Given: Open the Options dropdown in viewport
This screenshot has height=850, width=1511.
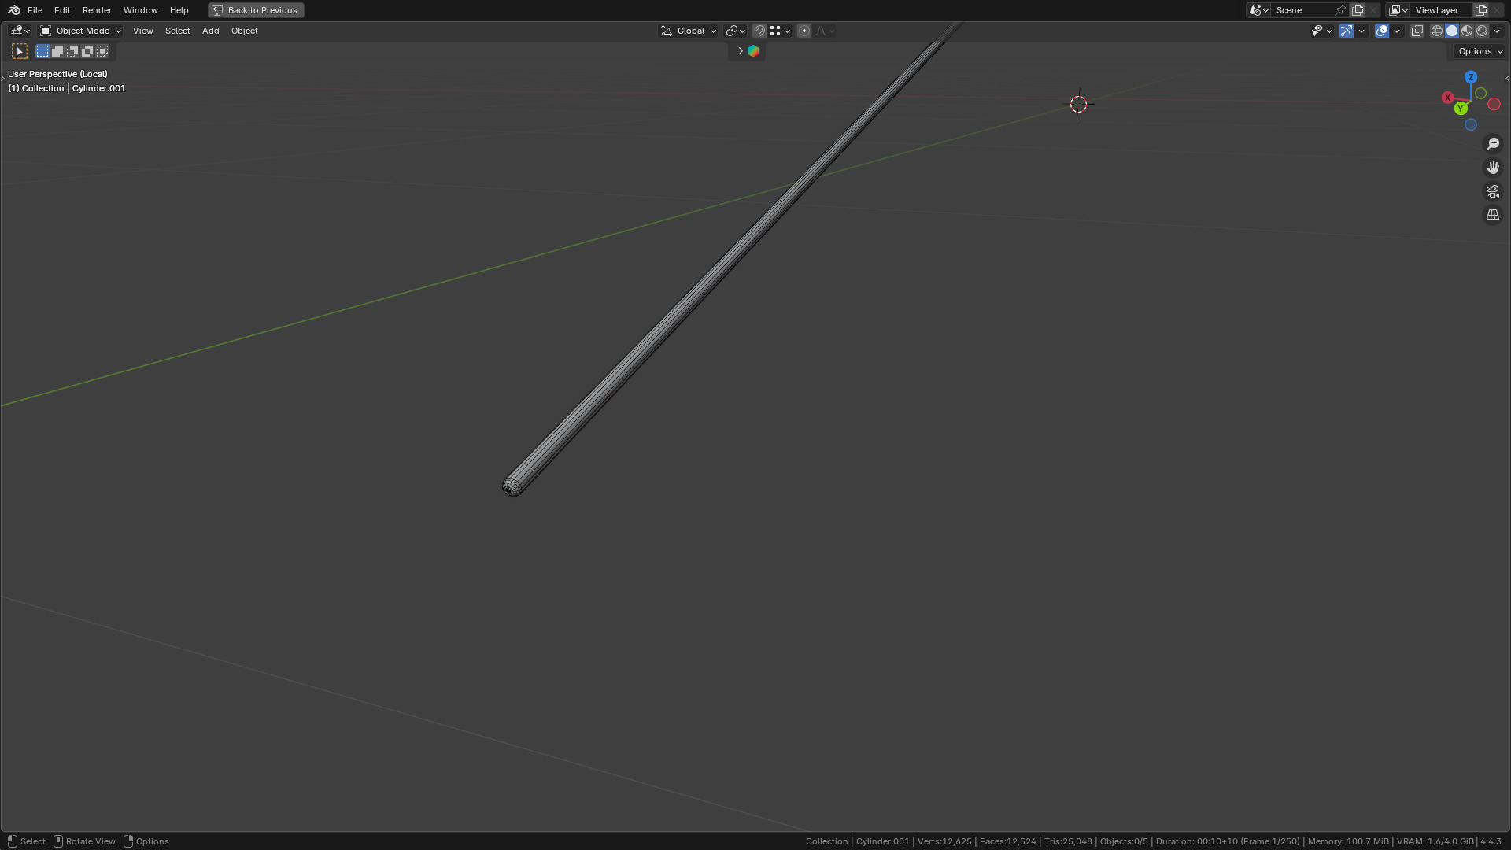Looking at the screenshot, I should 1480,51.
